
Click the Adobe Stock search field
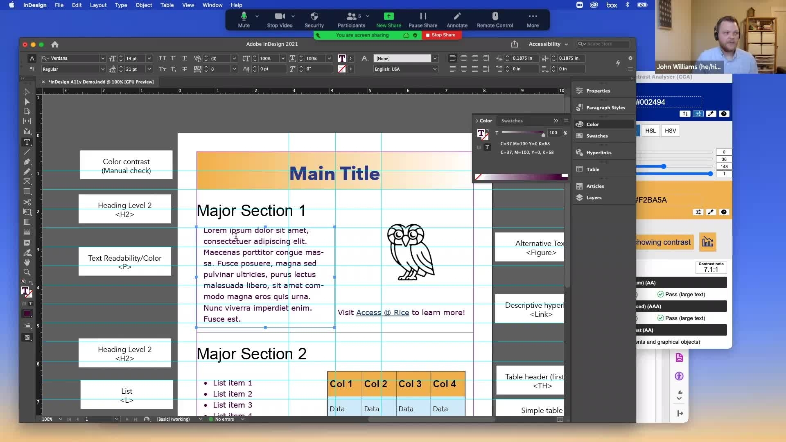pyautogui.click(x=603, y=44)
